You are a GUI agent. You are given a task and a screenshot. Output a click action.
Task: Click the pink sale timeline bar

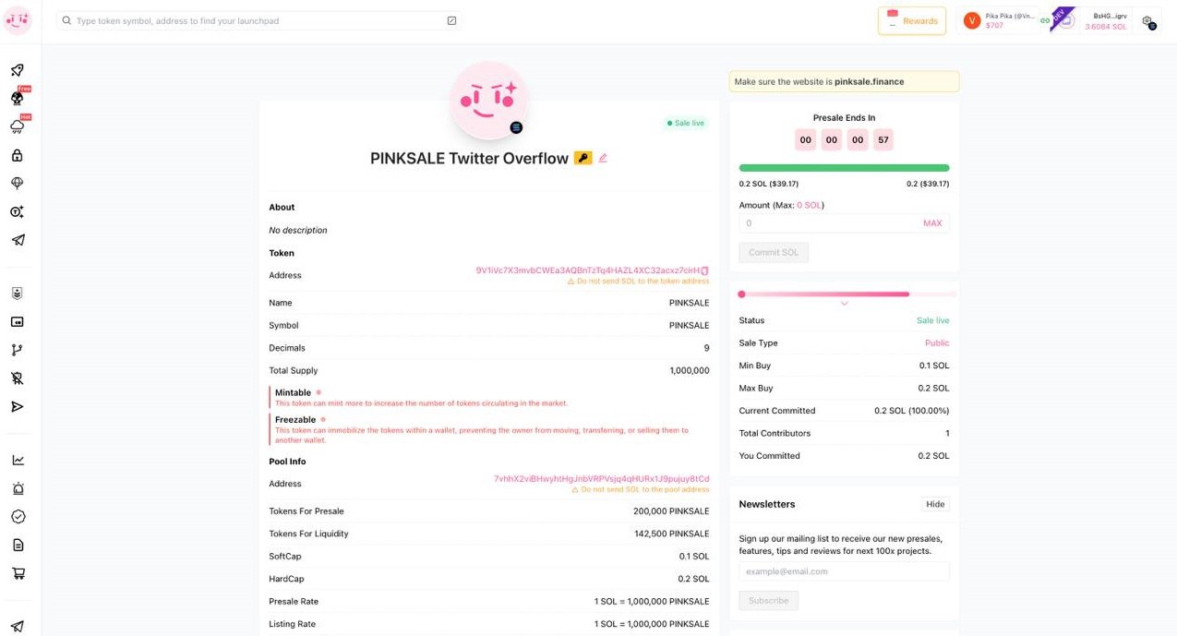[847, 294]
